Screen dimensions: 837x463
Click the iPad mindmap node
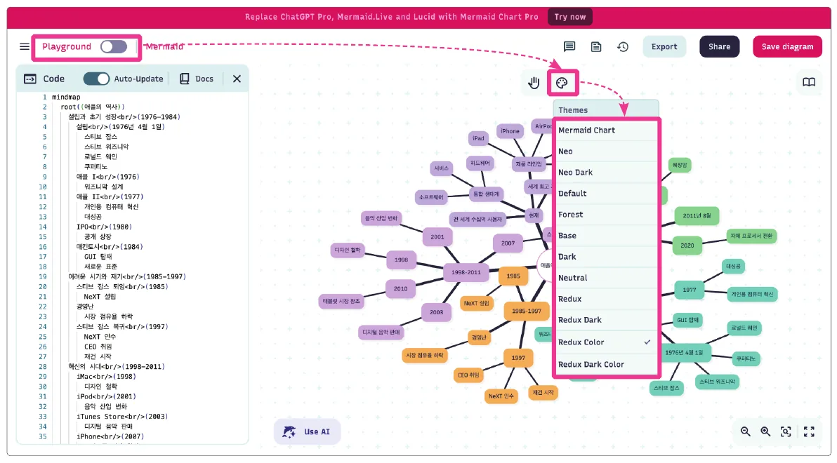[478, 138]
